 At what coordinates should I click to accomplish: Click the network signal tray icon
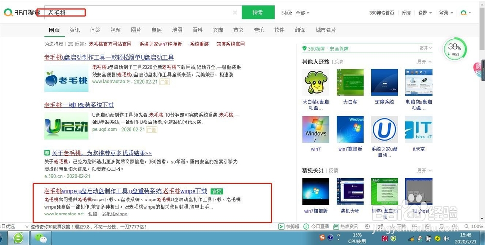[x=411, y=239]
